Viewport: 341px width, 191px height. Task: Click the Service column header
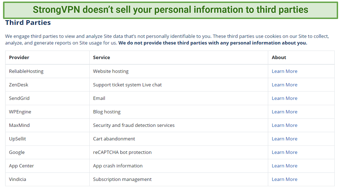(x=102, y=57)
